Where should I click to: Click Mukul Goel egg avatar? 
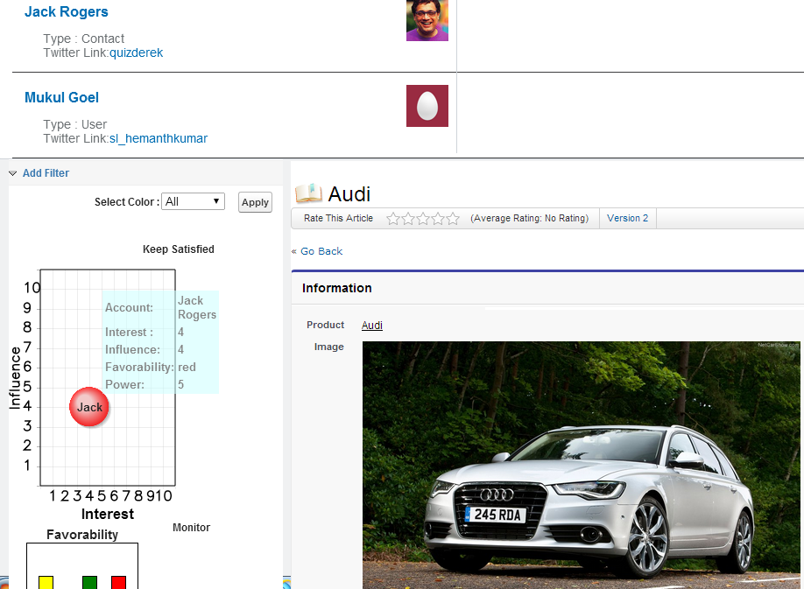click(427, 106)
